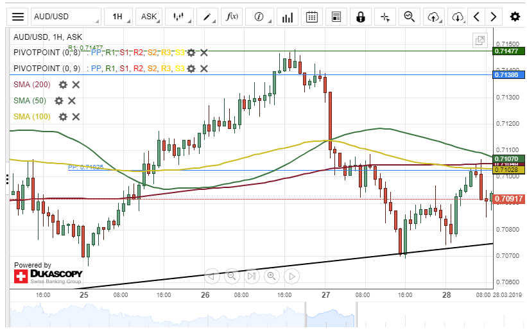This screenshot has width=527, height=333.
Task: Open chart settings gear in toolbar
Action: 515,17
